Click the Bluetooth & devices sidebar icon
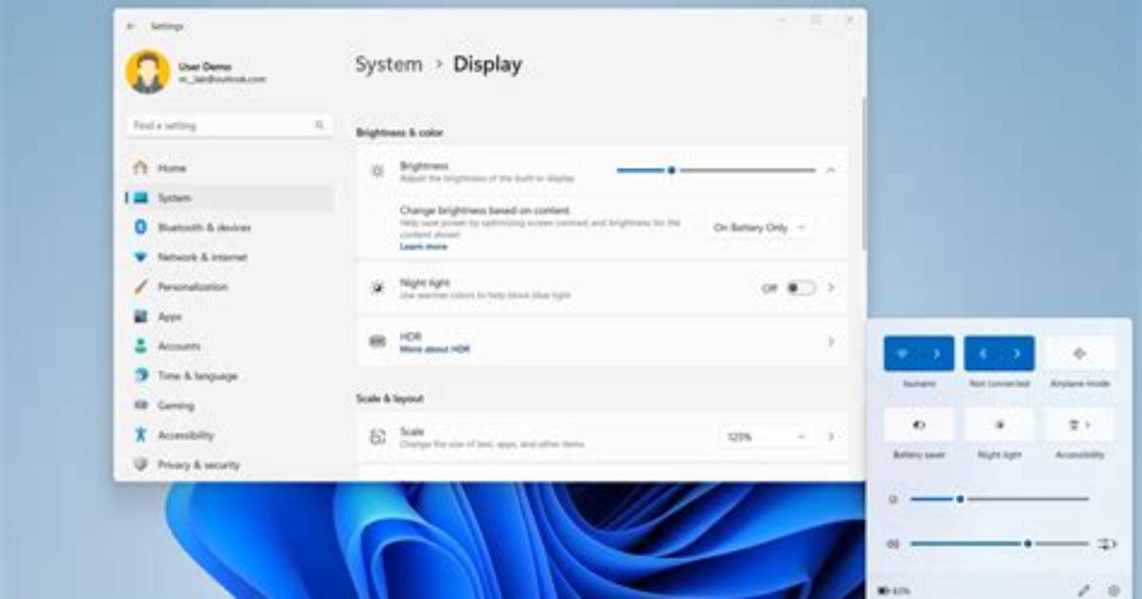 click(x=140, y=227)
